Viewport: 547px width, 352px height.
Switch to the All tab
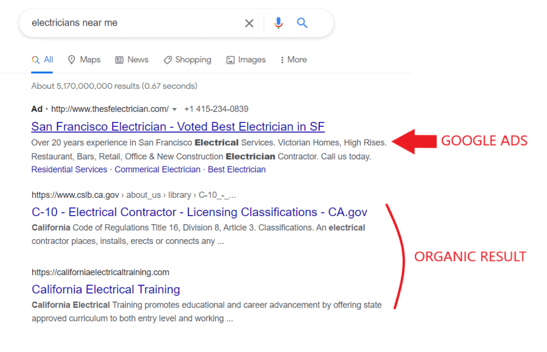[42, 59]
